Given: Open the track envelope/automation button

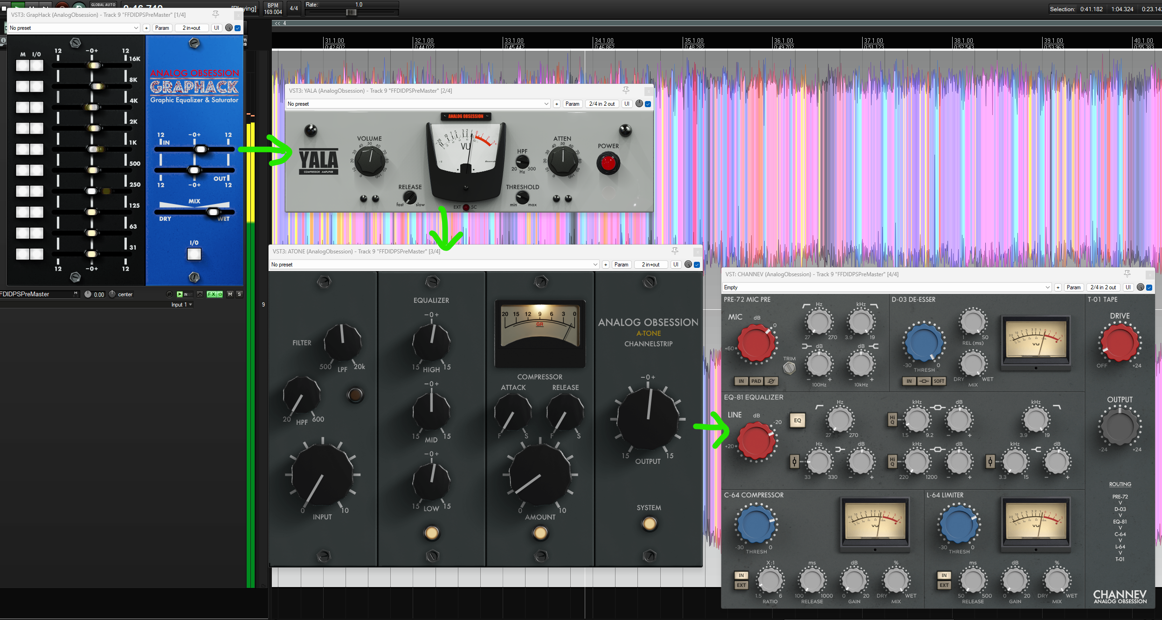Looking at the screenshot, I should (200, 294).
